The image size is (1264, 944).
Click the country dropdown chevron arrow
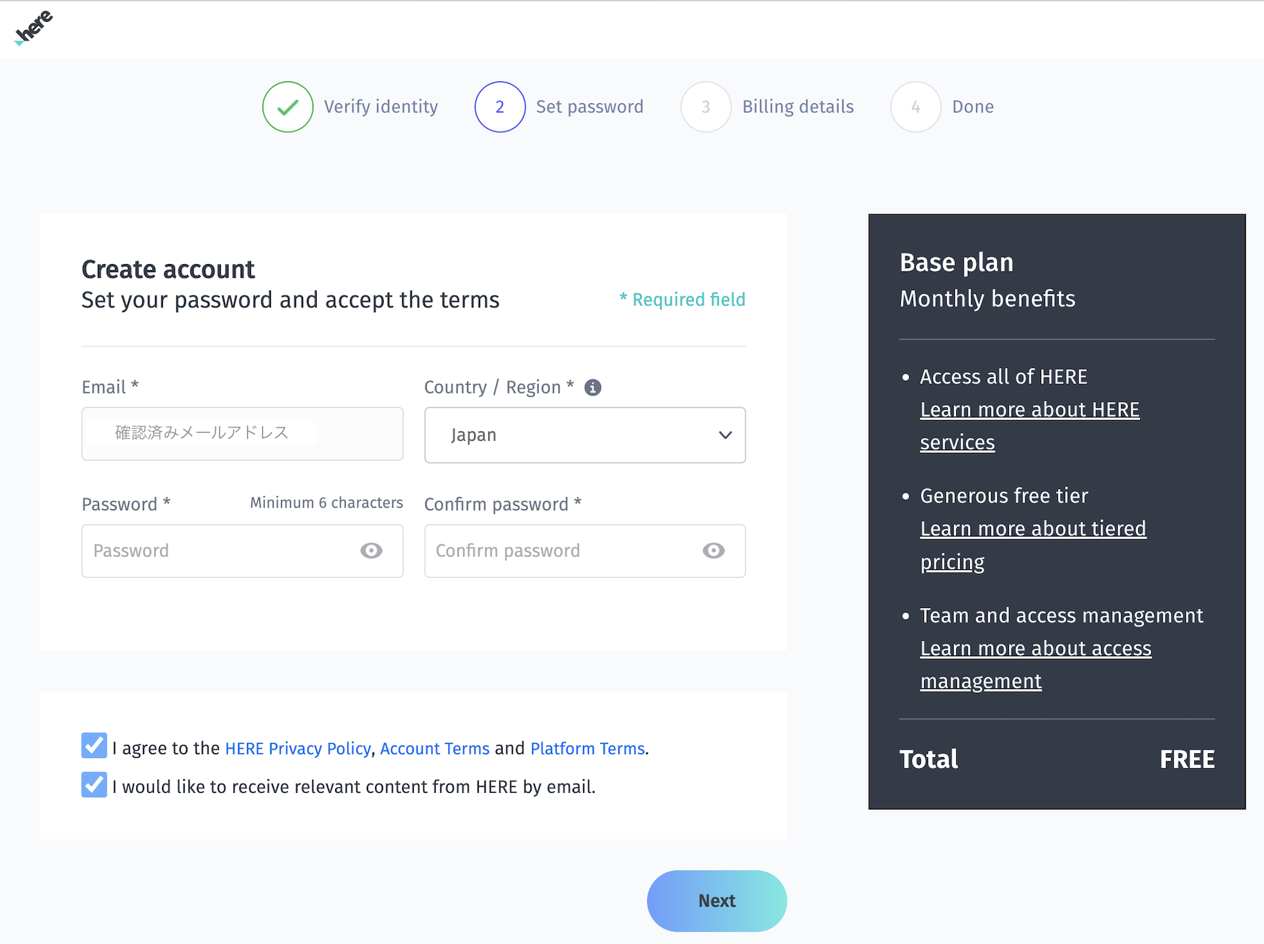[x=726, y=435]
